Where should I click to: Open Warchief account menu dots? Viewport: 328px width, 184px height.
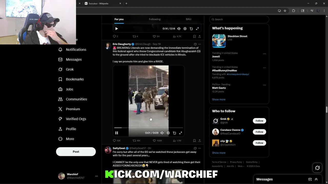click(97, 176)
